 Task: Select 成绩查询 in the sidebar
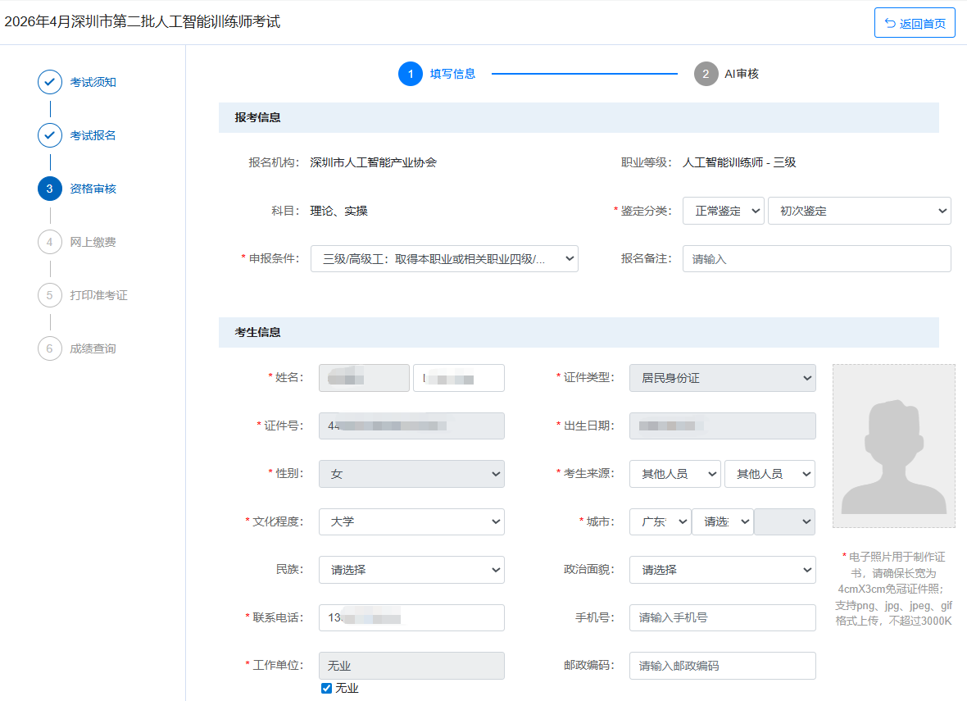(x=93, y=348)
